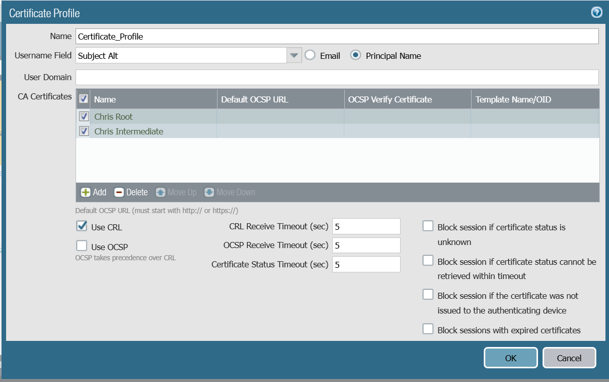Uncheck the Chris Intermediate certificate checkbox
The image size is (609, 382).
[84, 131]
